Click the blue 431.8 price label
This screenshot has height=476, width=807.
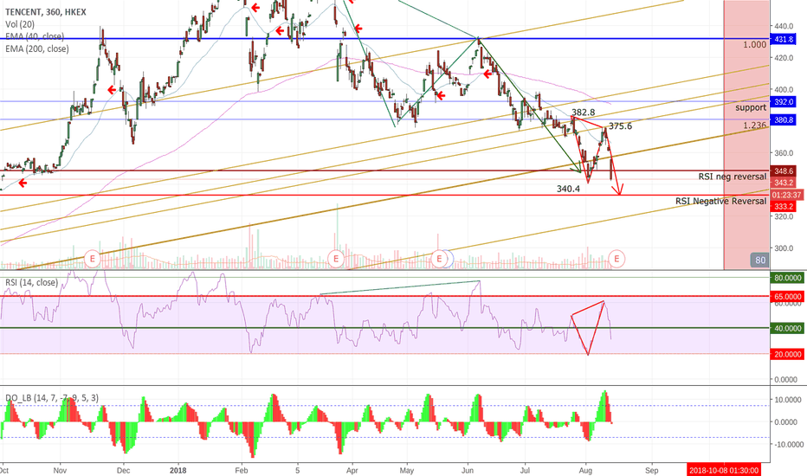(x=784, y=39)
